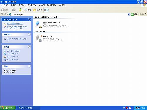Click the home network setup icon
This screenshot has width=147, height=110.
coord(5,27)
